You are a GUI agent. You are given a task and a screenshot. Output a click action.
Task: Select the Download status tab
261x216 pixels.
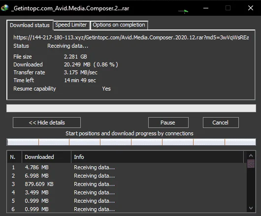(30, 25)
